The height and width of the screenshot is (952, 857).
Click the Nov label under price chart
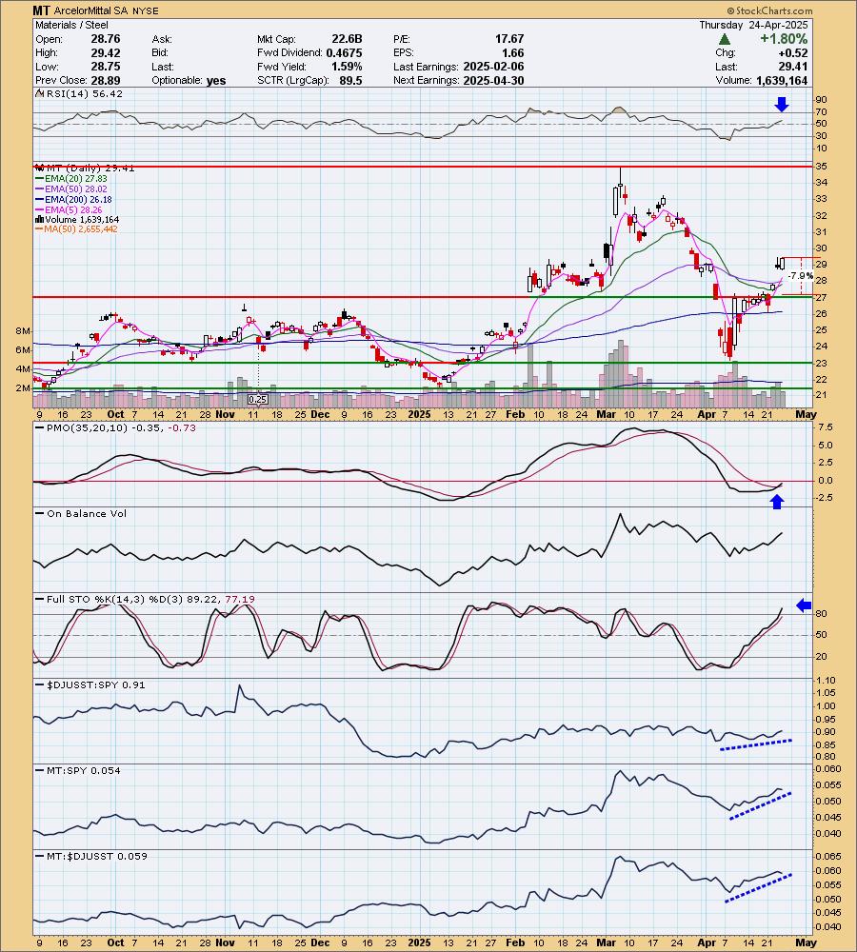[225, 414]
